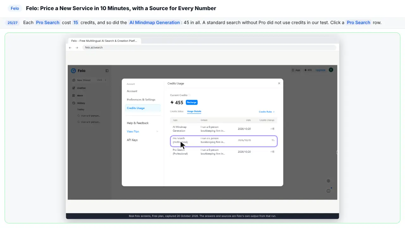Click the Date column header
Image resolution: width=405 pixels, height=228 pixels.
click(248, 120)
